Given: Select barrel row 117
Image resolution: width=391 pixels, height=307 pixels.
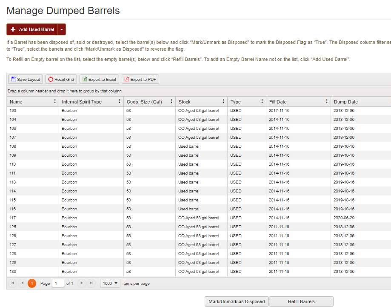Looking at the screenshot, I should (199, 218).
